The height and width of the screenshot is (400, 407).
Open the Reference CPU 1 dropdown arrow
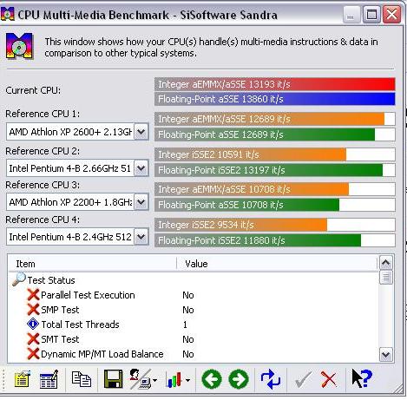pyautogui.click(x=141, y=132)
